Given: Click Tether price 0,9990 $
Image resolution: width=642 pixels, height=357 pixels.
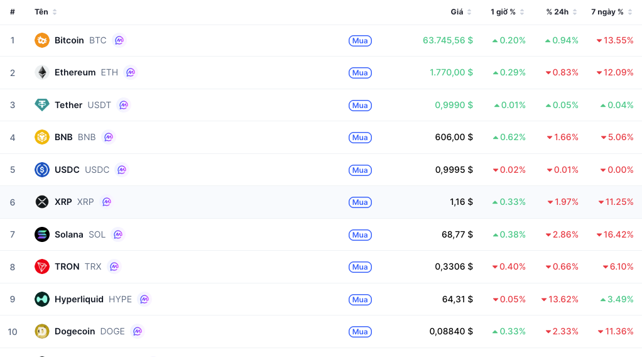Looking at the screenshot, I should [x=454, y=105].
